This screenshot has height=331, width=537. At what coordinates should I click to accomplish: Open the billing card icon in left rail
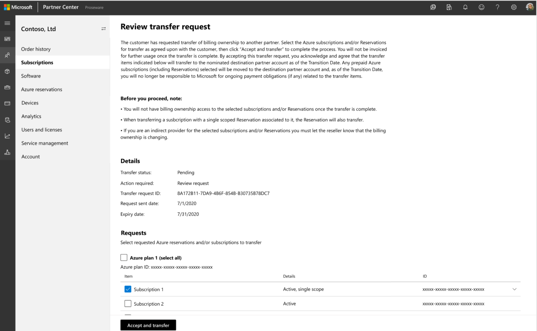pos(7,104)
